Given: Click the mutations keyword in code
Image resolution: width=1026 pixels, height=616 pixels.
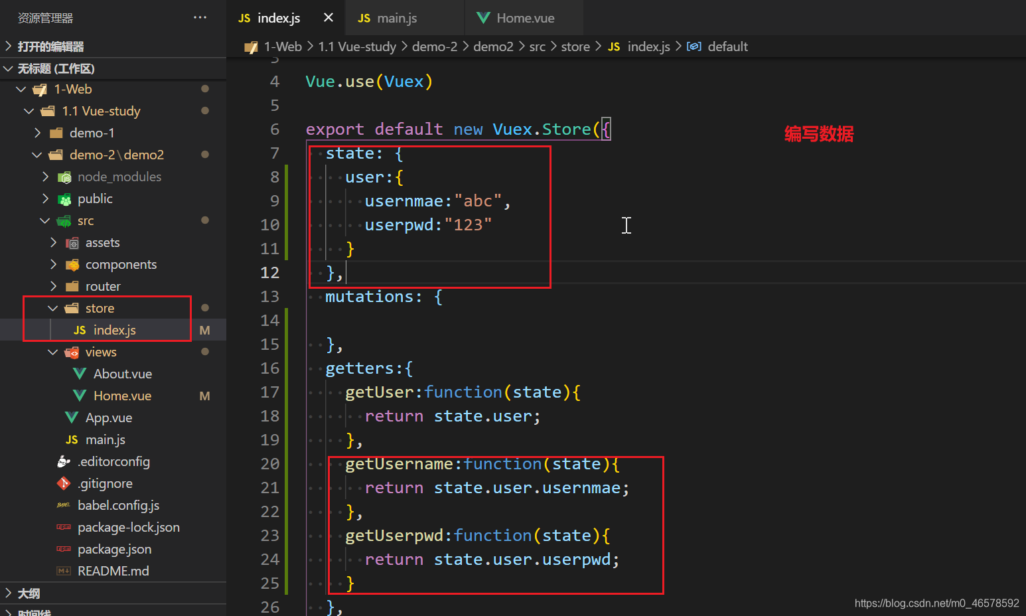Looking at the screenshot, I should click(369, 297).
